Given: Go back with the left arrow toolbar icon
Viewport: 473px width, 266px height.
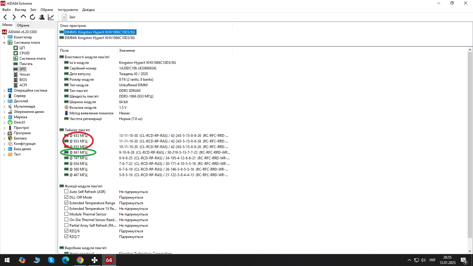Looking at the screenshot, I should (5, 17).
